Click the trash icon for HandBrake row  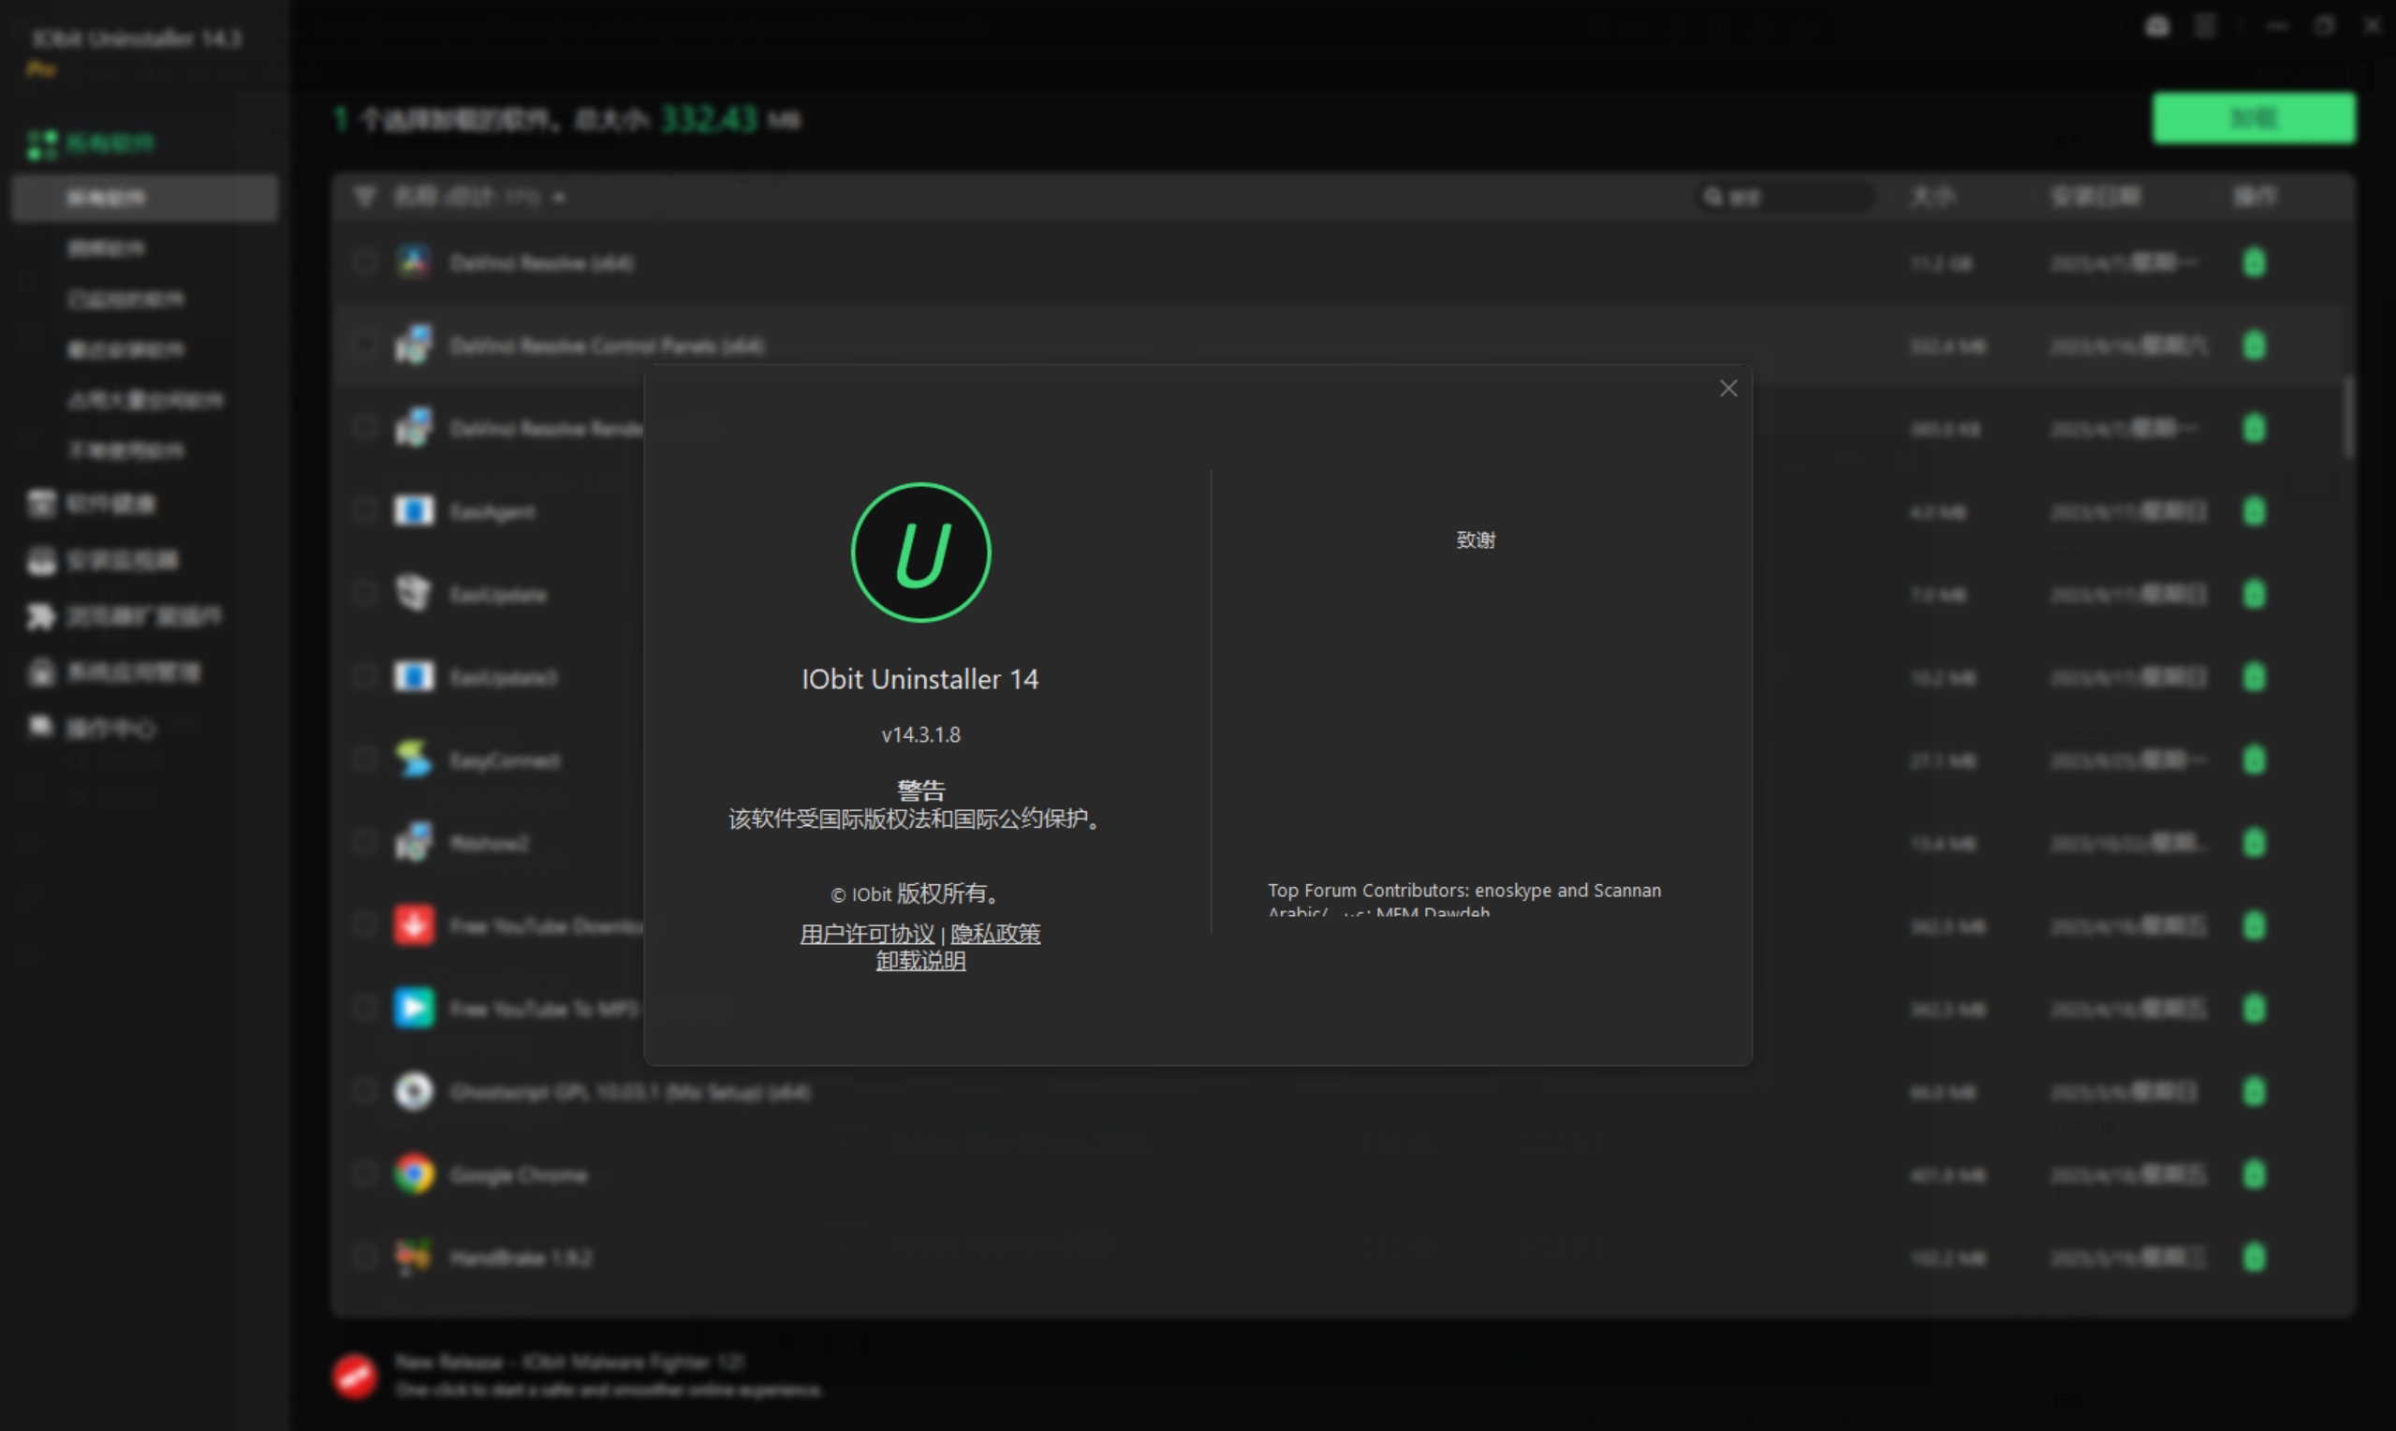click(x=2254, y=1258)
